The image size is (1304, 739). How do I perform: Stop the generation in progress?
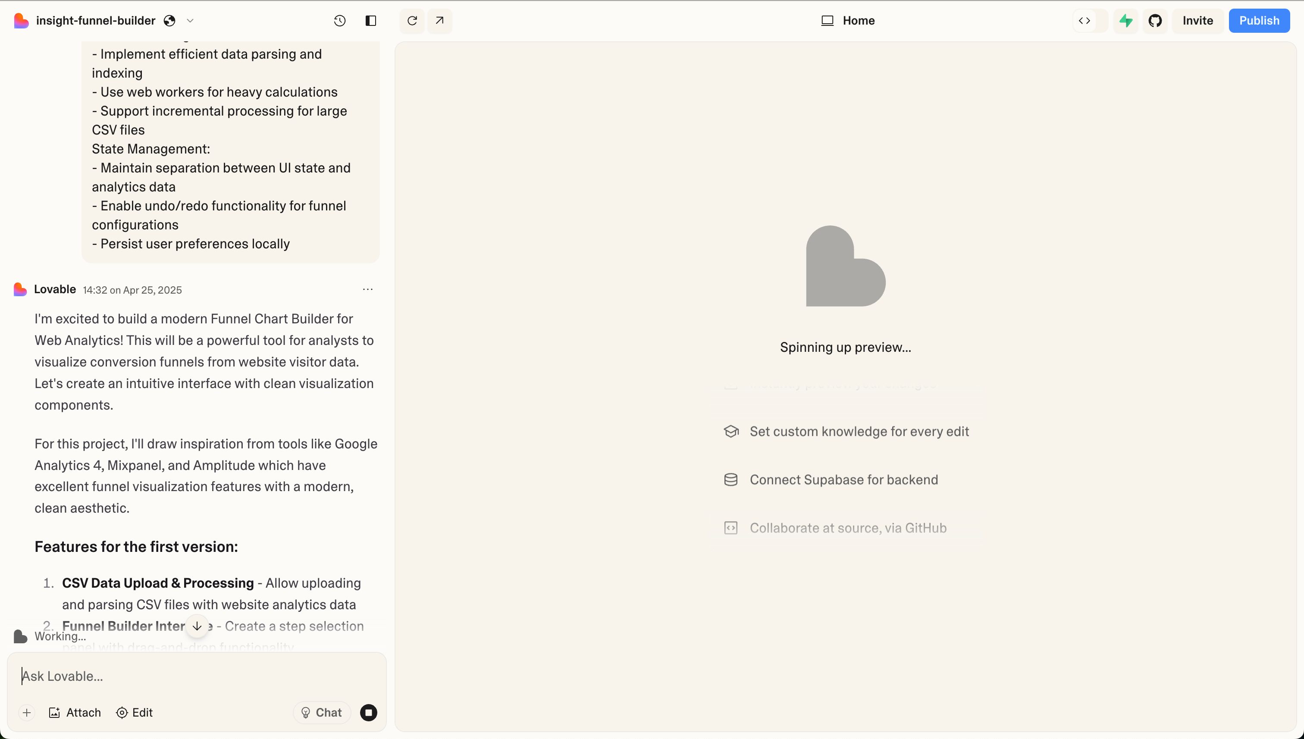pos(369,713)
